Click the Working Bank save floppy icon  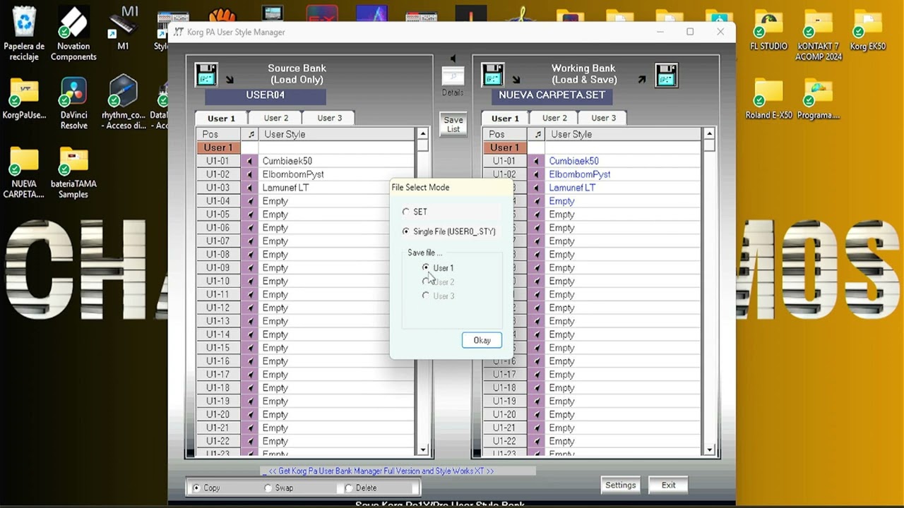666,74
